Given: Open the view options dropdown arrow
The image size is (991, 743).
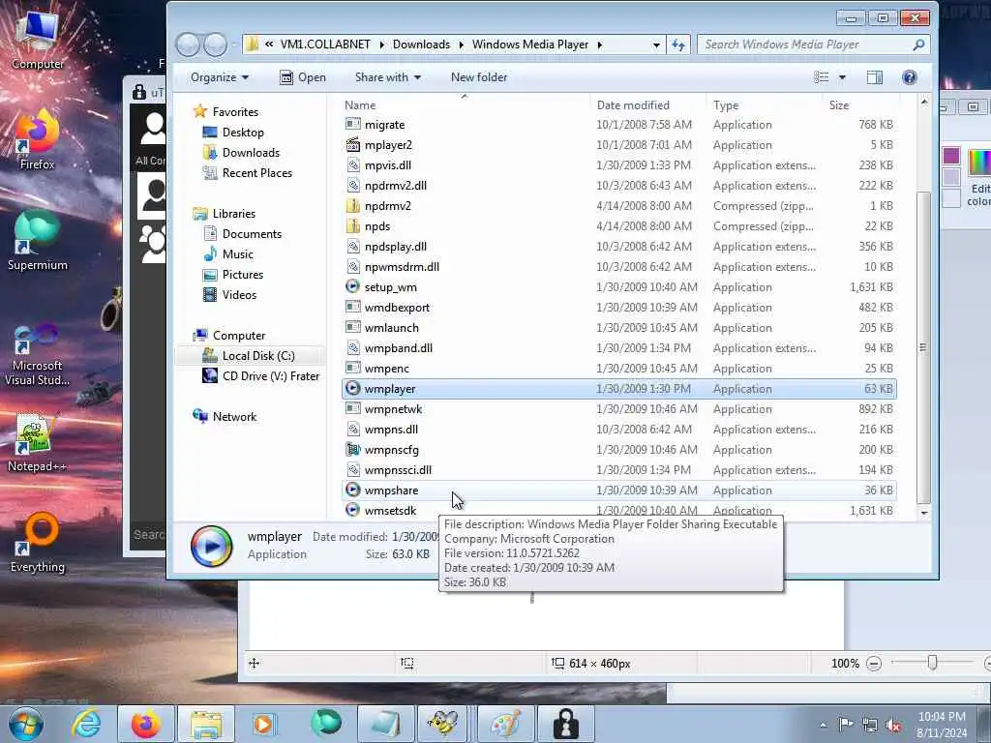Looking at the screenshot, I should pos(842,77).
